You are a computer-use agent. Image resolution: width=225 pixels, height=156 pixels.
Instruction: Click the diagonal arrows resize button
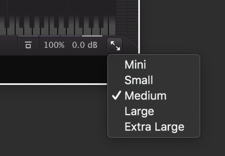point(115,45)
